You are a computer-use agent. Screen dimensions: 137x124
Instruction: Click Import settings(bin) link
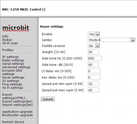17,105
